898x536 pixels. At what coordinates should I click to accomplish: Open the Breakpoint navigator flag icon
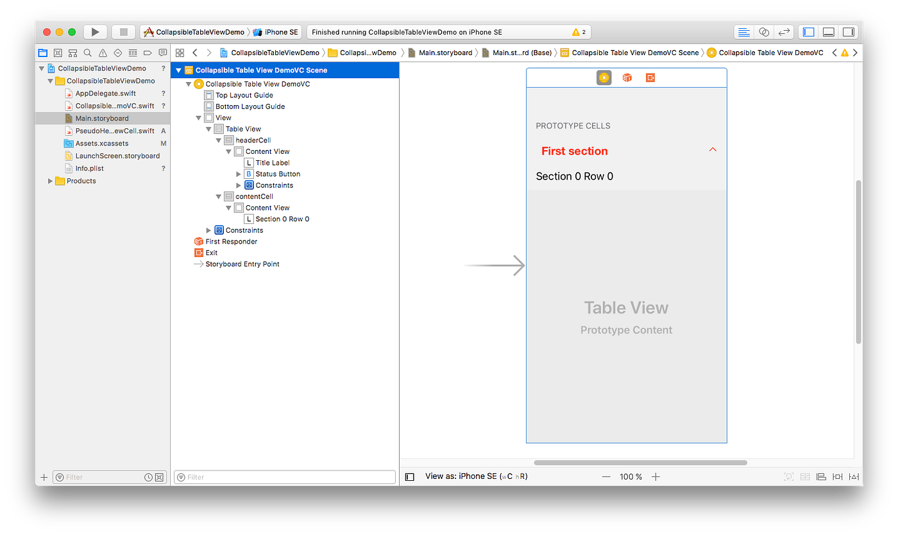pos(148,53)
